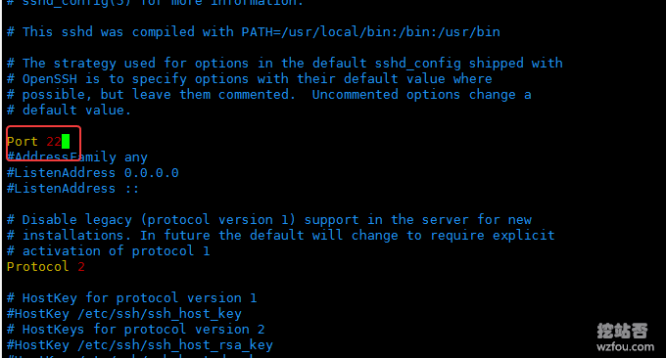Screen dimensions: 666x358
Task: Select the red number 2 after Protocol
Action: pyautogui.click(x=81, y=267)
